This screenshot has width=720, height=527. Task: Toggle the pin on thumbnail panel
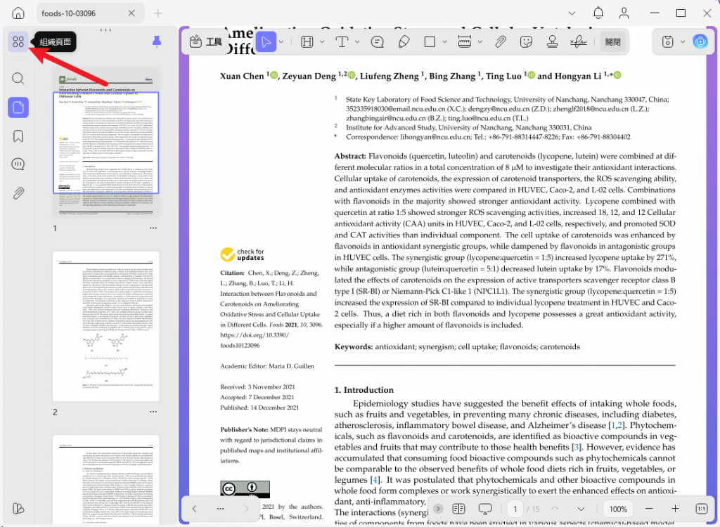point(157,41)
